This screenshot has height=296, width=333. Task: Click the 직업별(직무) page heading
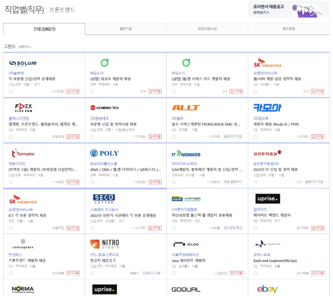pyautogui.click(x=24, y=10)
